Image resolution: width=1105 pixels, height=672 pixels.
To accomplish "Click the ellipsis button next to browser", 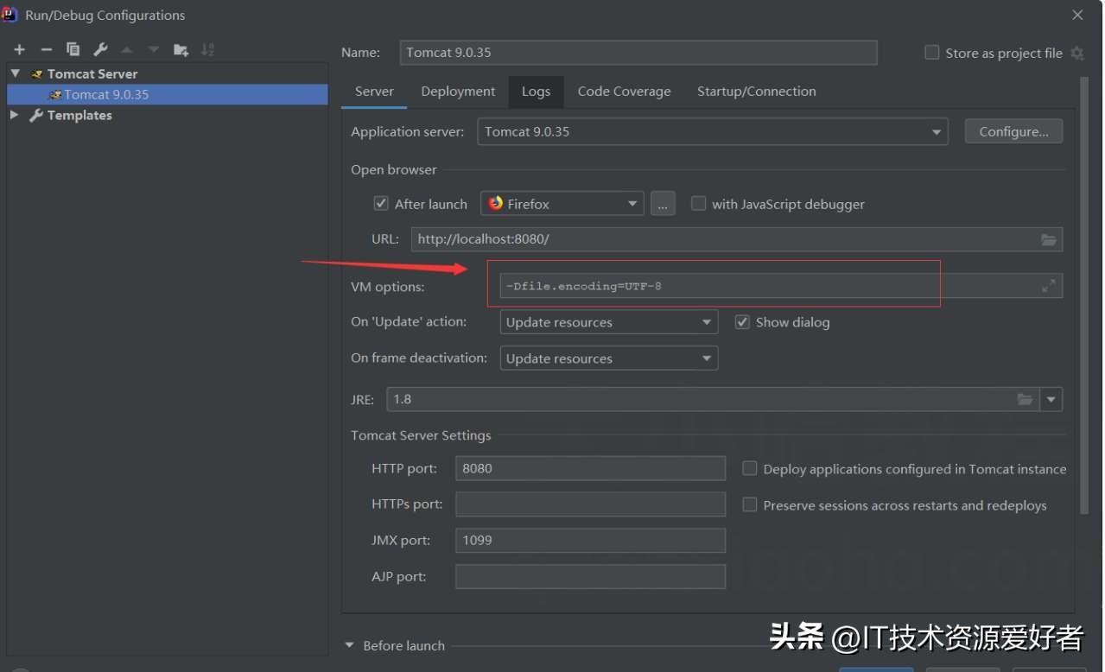I will (663, 204).
